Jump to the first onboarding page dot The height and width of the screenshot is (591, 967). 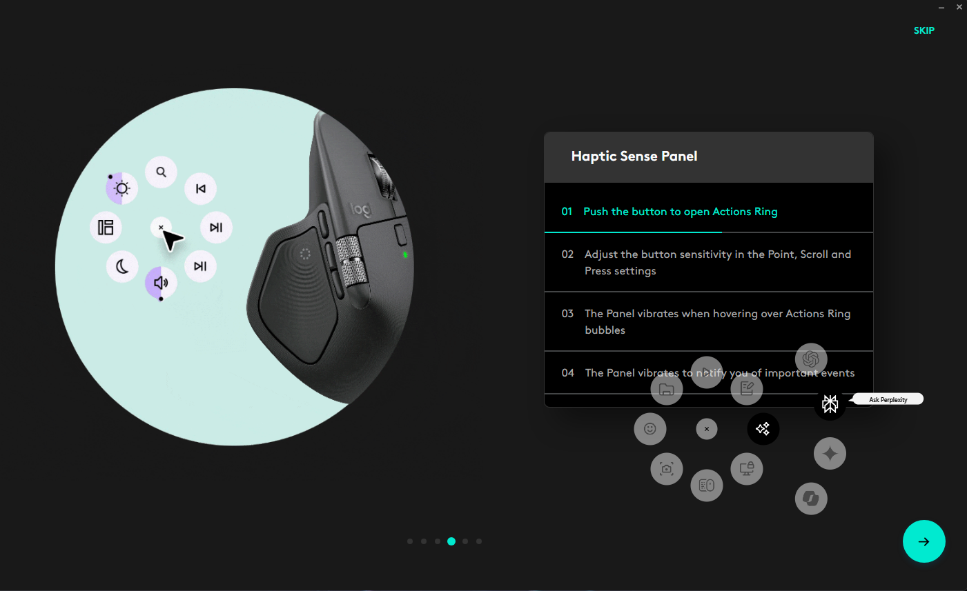pyautogui.click(x=410, y=541)
